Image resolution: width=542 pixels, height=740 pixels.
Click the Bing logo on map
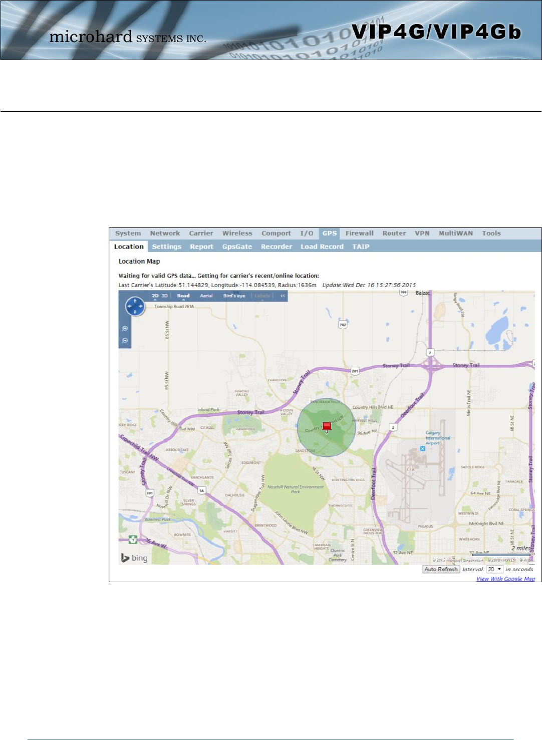coord(134,558)
